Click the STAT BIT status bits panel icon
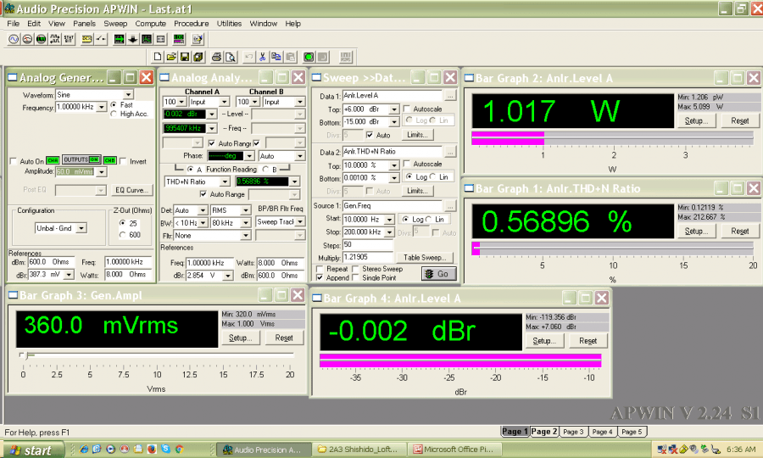 (x=70, y=39)
